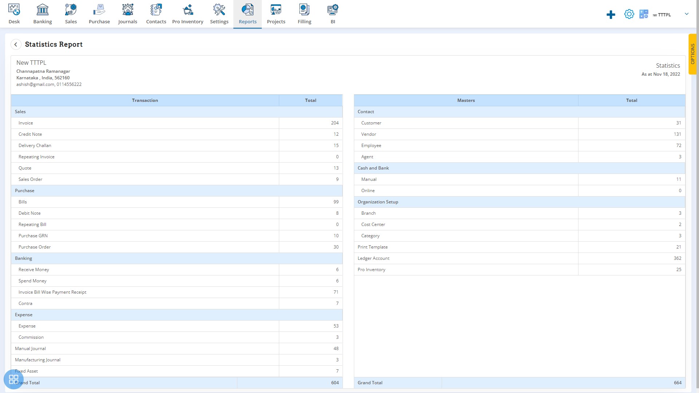
Task: Click the Ledger Account row
Action: pyautogui.click(x=520, y=258)
